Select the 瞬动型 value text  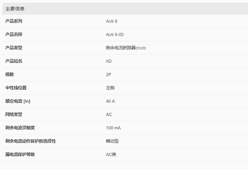pos(112,141)
